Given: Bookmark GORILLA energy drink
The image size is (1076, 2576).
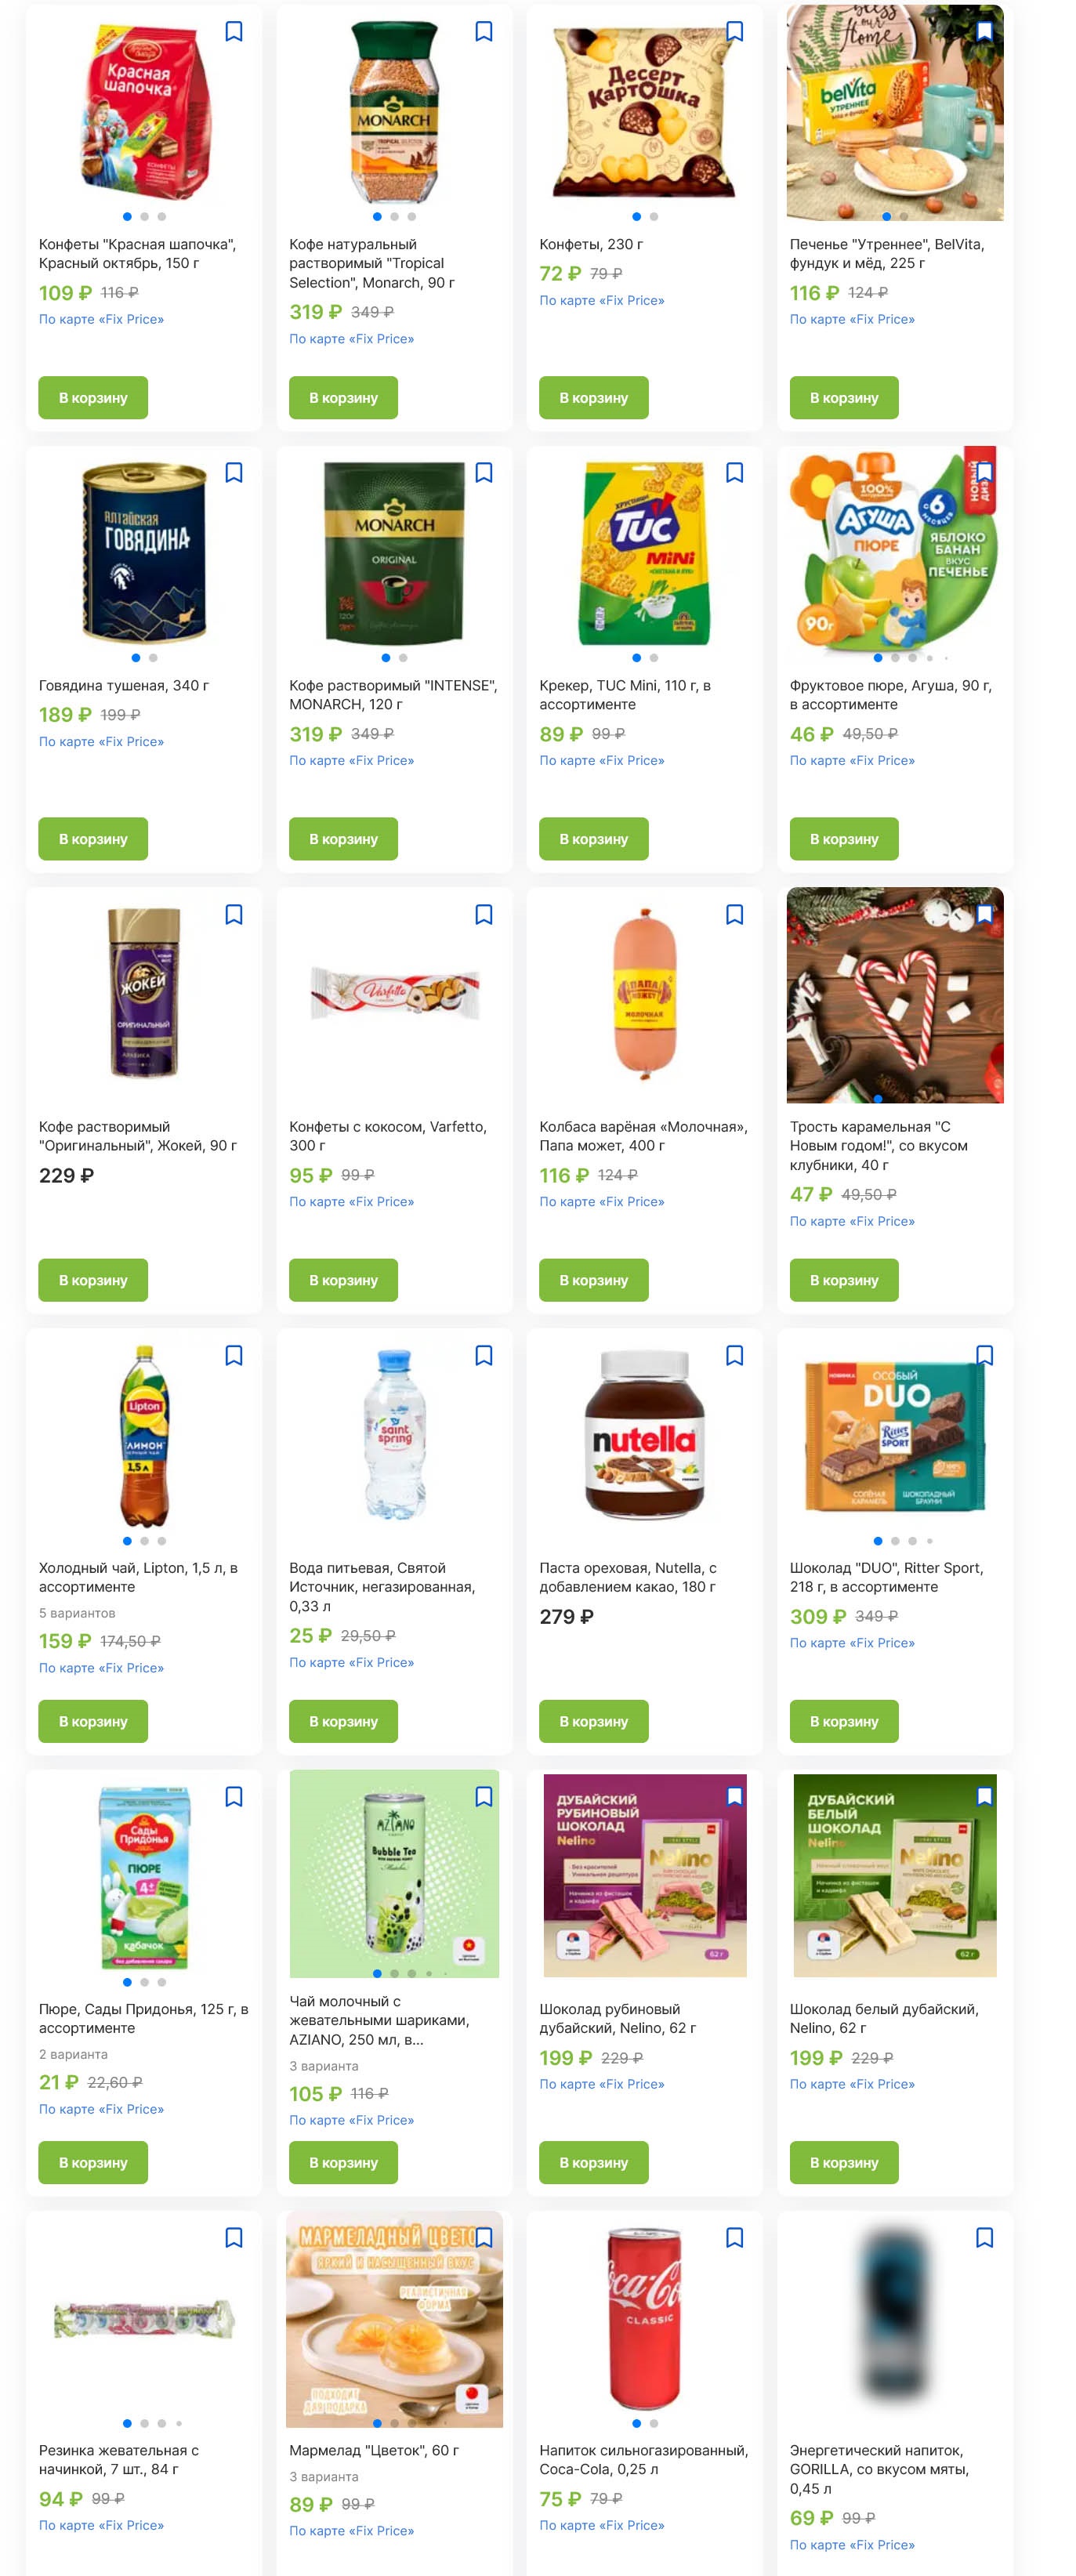Looking at the screenshot, I should 984,2238.
